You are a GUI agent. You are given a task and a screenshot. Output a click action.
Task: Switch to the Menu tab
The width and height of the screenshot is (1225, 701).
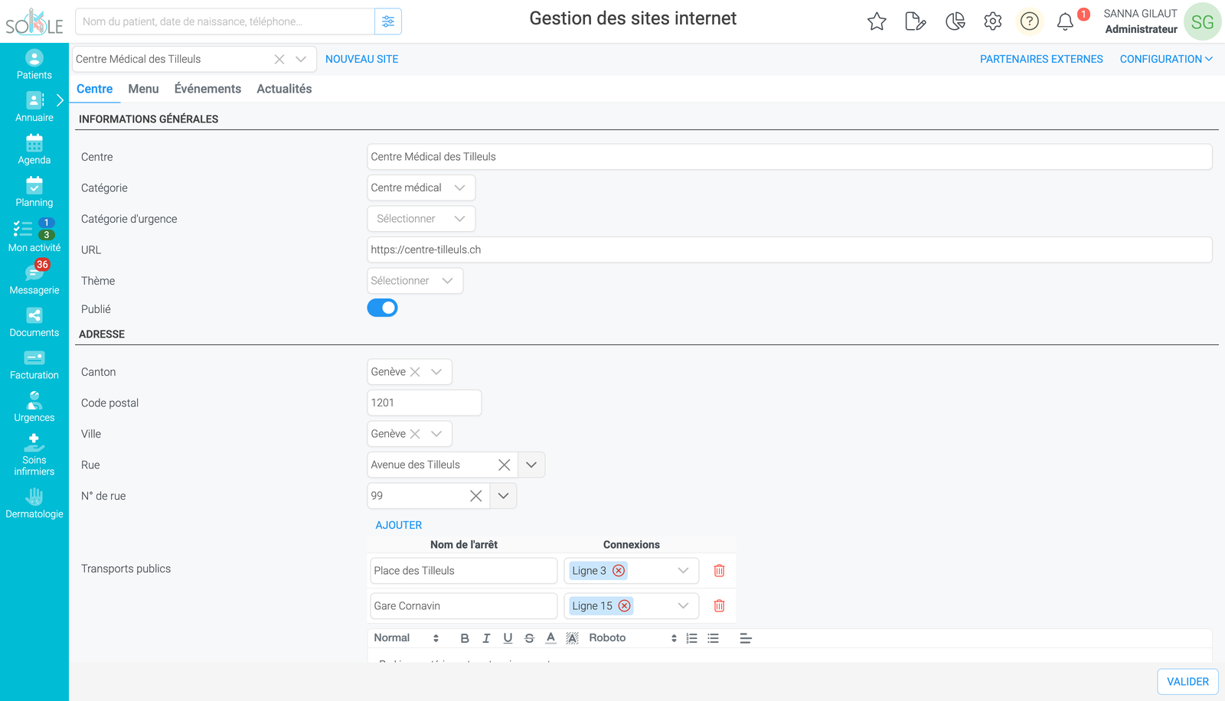click(143, 89)
